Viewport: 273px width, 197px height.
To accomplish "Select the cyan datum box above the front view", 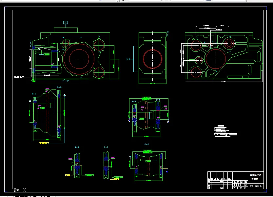I will point(66,23).
